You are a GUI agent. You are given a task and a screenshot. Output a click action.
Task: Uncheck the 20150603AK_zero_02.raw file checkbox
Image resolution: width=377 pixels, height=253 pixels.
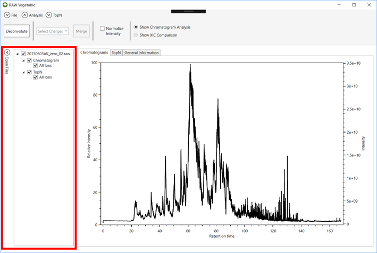[x=23, y=54]
